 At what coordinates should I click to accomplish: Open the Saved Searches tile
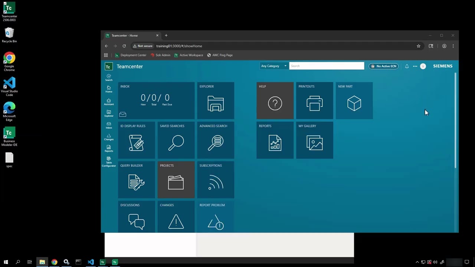(176, 140)
